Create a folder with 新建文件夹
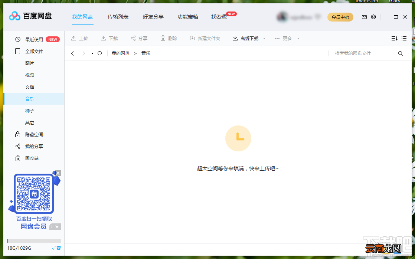 point(205,38)
